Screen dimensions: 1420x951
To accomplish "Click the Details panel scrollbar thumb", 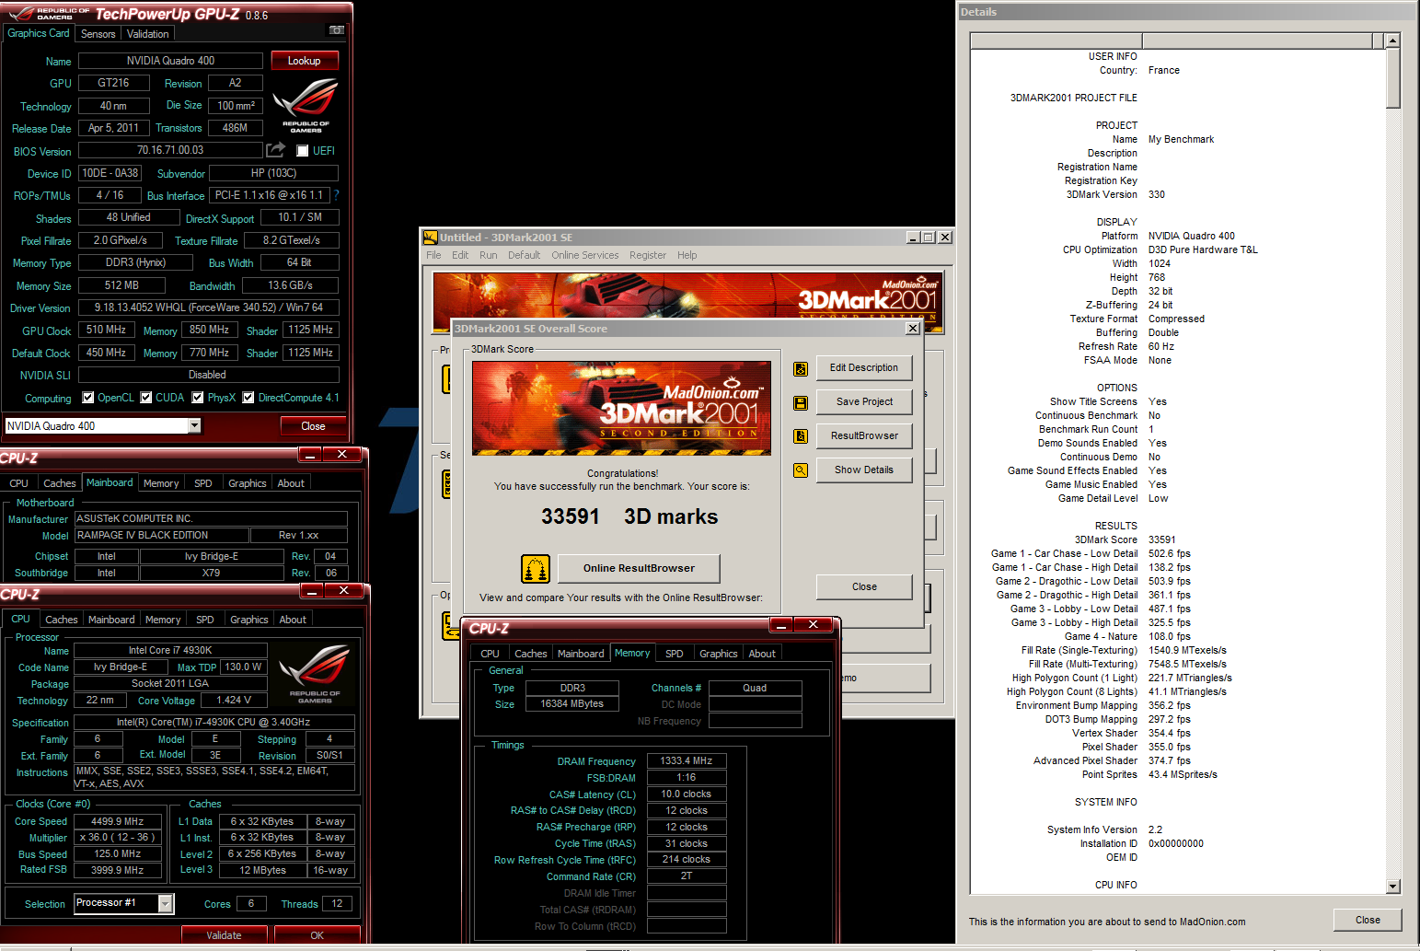I will 1392,78.
